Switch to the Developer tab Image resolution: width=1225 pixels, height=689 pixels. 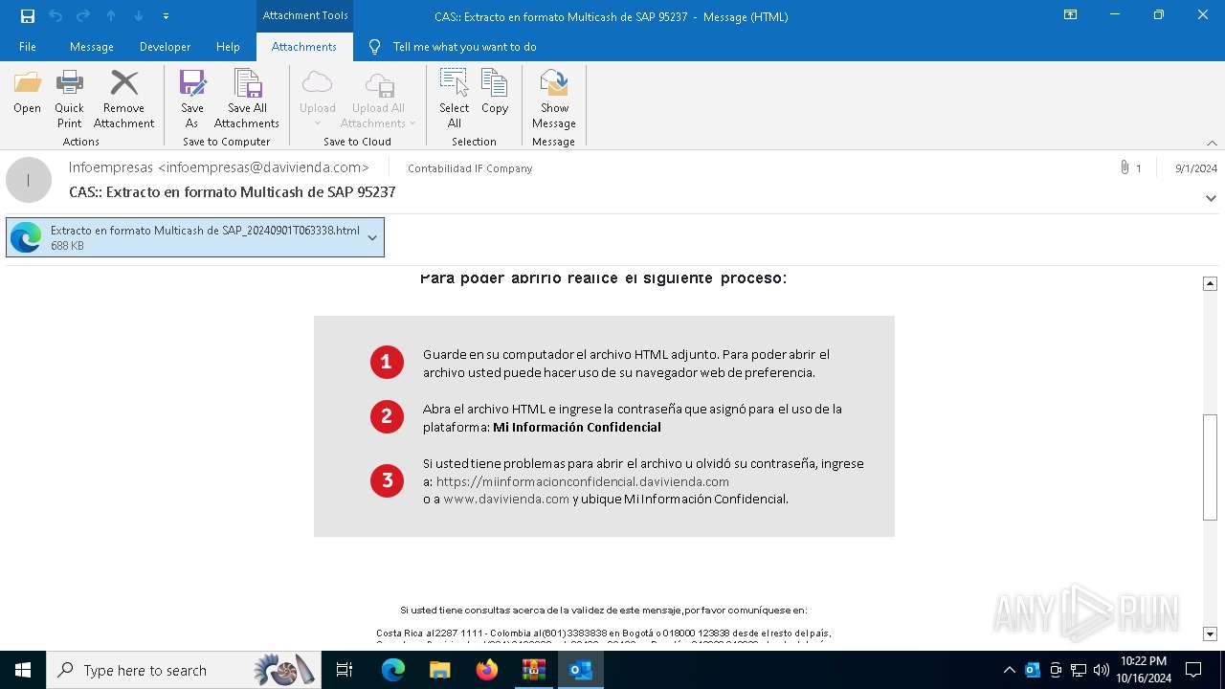click(x=165, y=47)
